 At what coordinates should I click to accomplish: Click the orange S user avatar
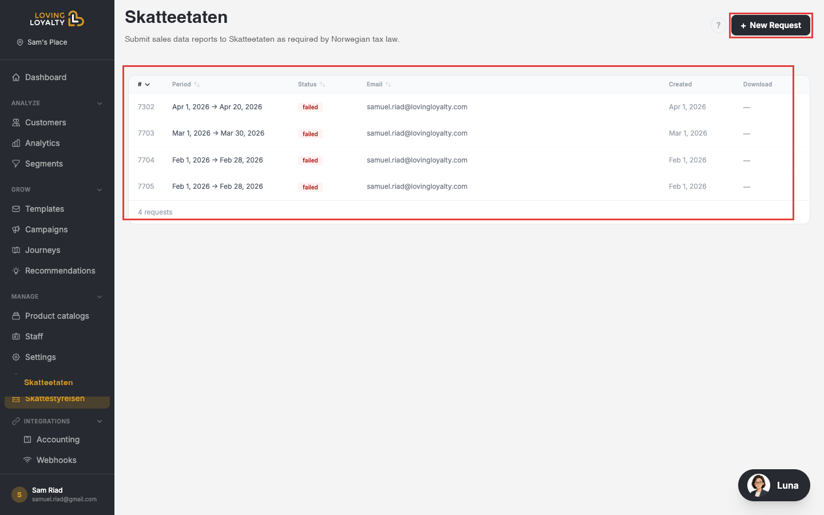click(19, 494)
